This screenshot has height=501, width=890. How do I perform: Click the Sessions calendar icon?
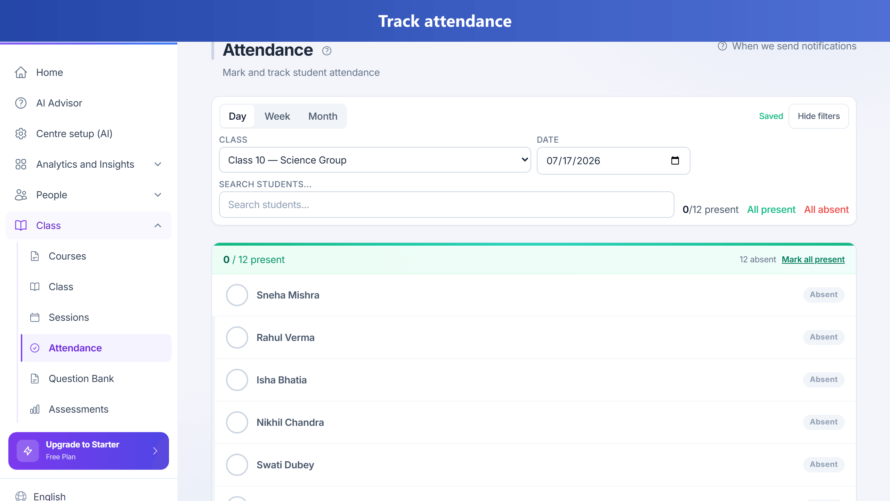35,317
